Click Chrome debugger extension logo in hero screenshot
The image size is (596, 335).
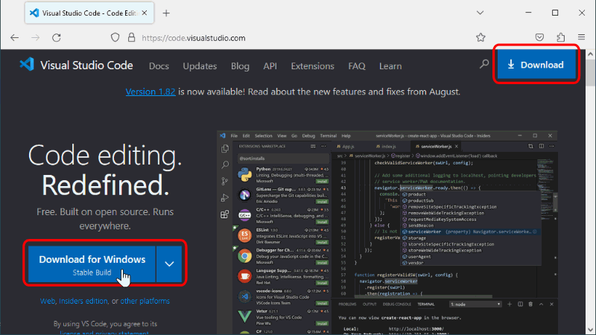[x=245, y=256]
